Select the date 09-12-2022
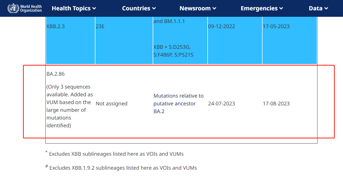Image resolution: width=343 pixels, height=188 pixels. 222,26
